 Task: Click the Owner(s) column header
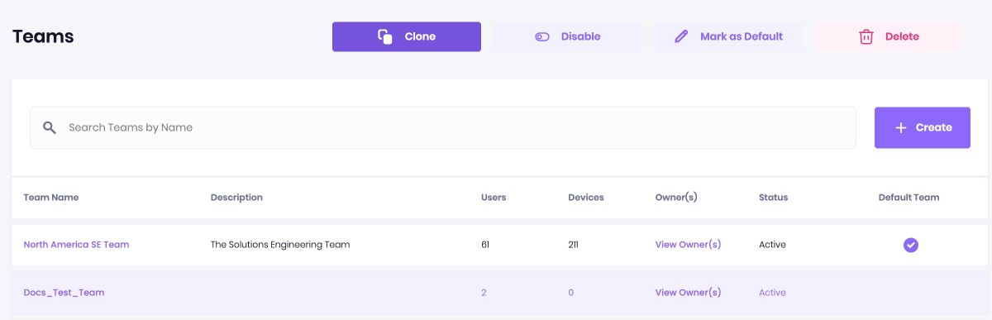click(x=676, y=198)
